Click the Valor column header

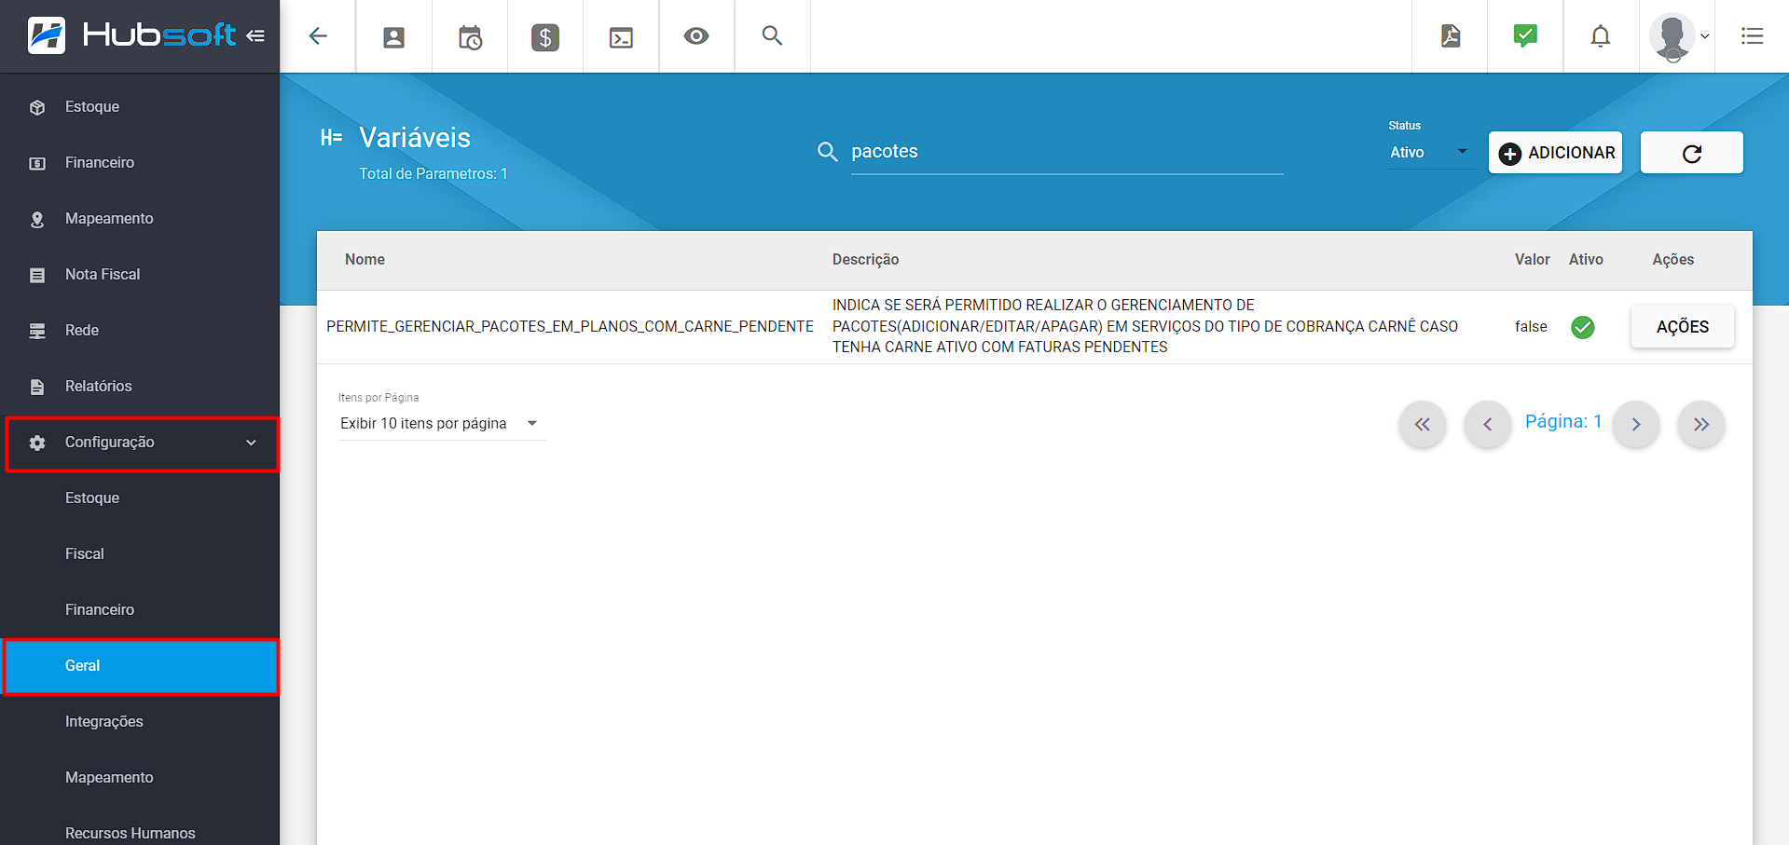click(1532, 260)
